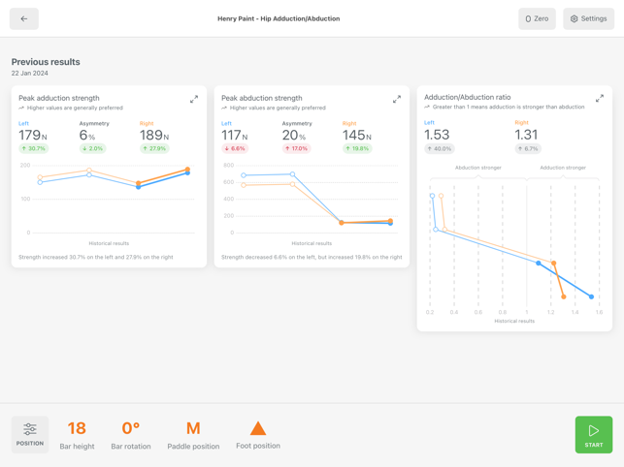Expand the Peak adduction strength chart
Viewport: 624px width, 467px height.
(194, 99)
